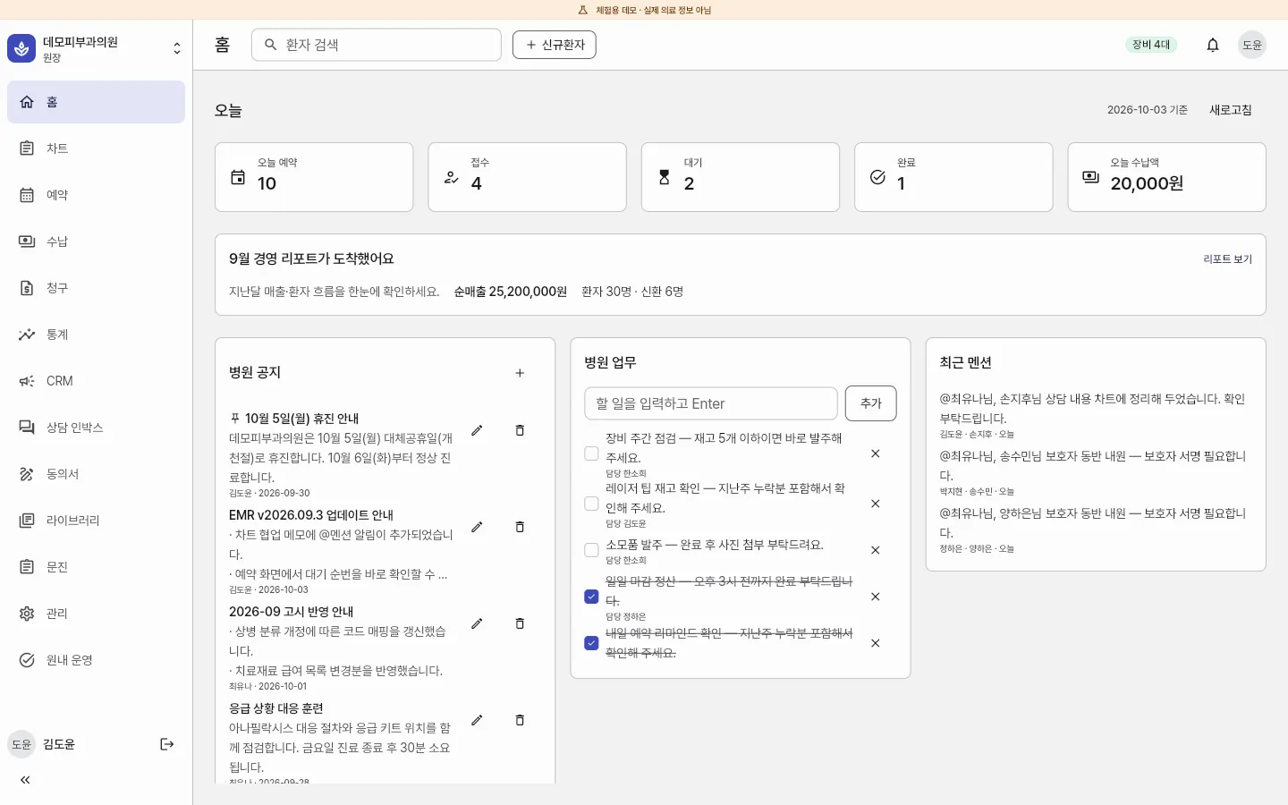Viewport: 1288px width, 805px height.
Task: Click the 추가 button
Action: (x=871, y=403)
